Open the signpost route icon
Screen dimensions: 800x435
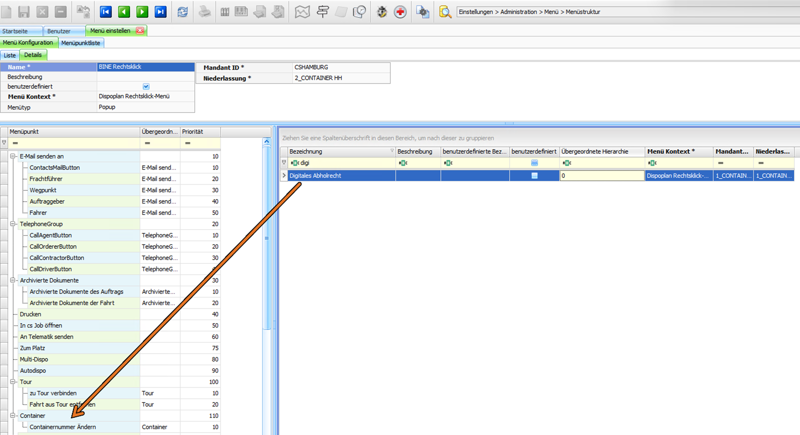(x=322, y=12)
